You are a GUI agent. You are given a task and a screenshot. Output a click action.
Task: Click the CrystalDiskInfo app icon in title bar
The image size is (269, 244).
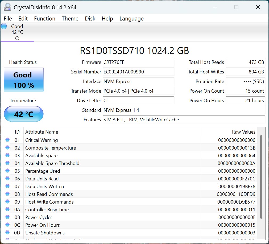click(x=7, y=7)
